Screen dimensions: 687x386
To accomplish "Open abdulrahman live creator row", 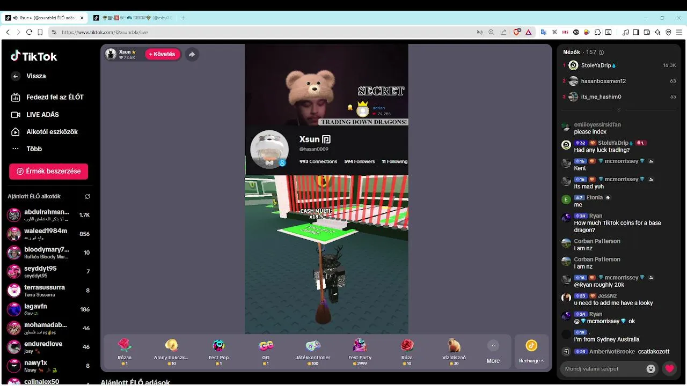I will pyautogui.click(x=49, y=215).
